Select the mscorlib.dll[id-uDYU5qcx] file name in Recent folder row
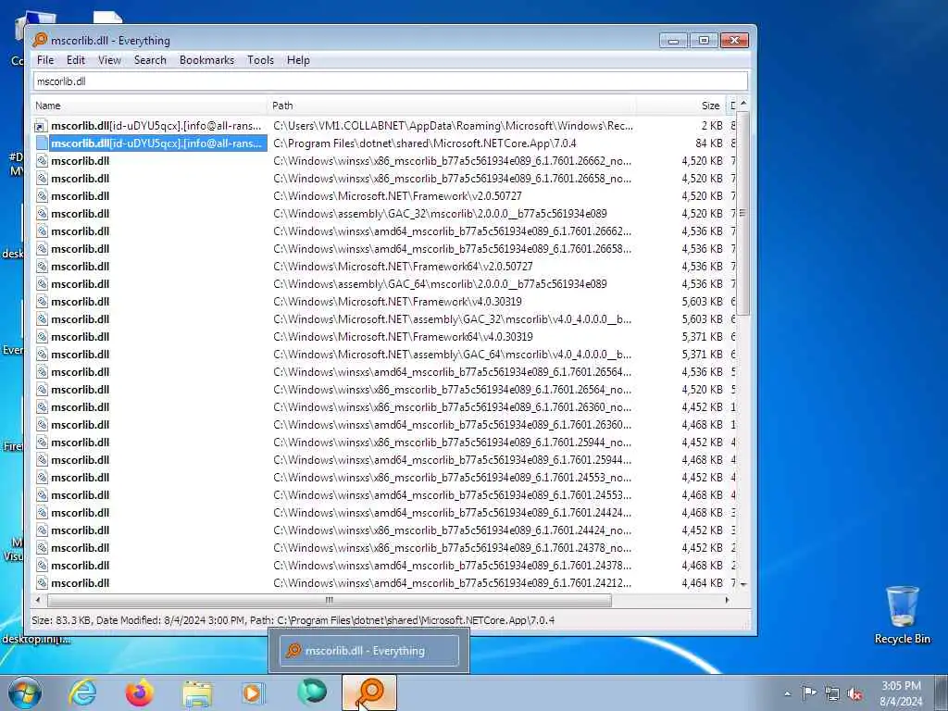Viewport: 948px width, 711px height. pos(156,126)
